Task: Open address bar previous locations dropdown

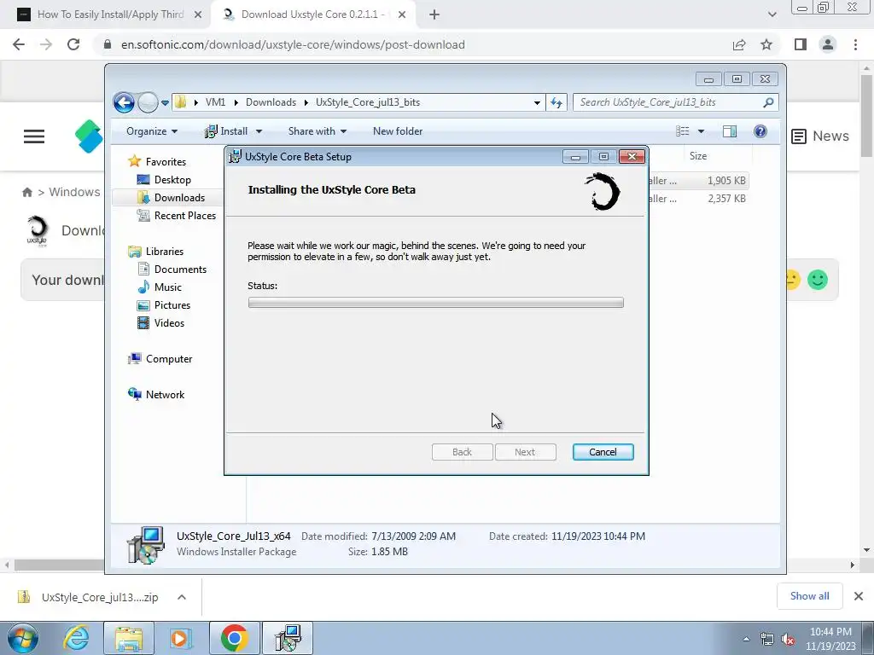Action: point(537,102)
